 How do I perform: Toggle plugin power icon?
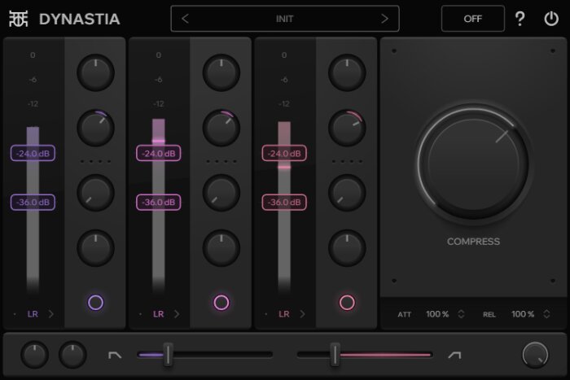(x=551, y=19)
